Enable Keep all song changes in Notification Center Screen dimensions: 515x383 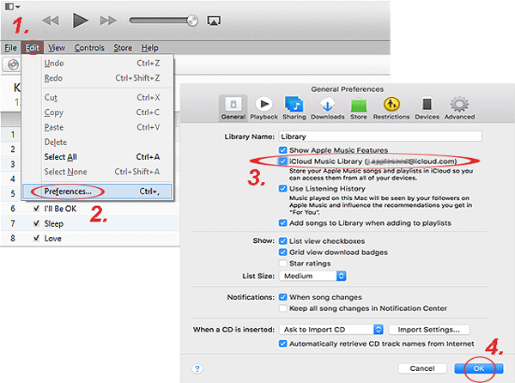coord(282,308)
